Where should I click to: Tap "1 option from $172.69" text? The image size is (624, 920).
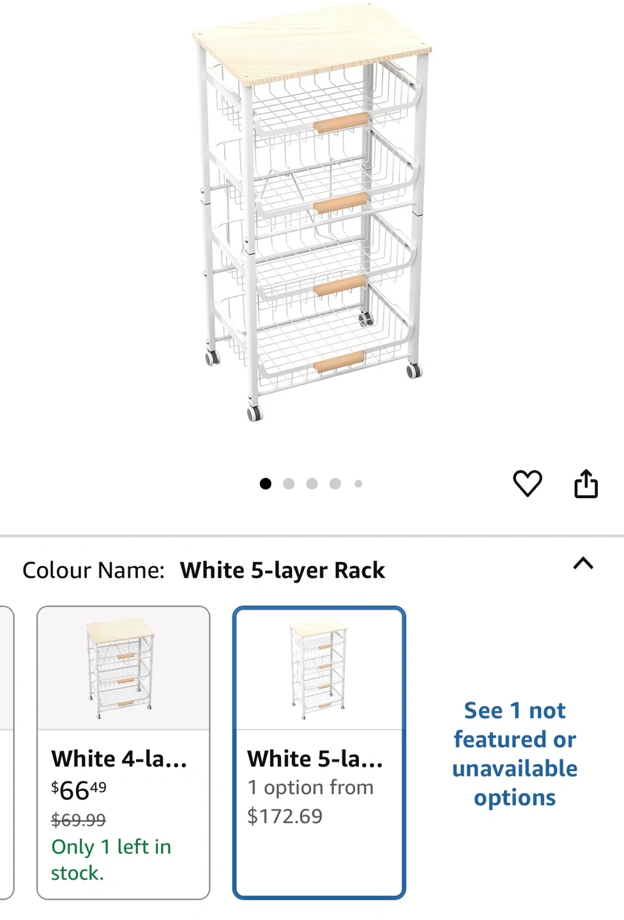pos(310,802)
